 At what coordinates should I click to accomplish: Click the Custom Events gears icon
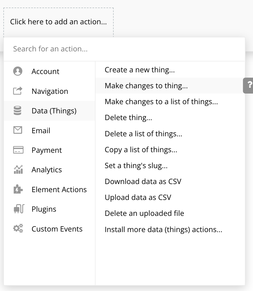18,229
